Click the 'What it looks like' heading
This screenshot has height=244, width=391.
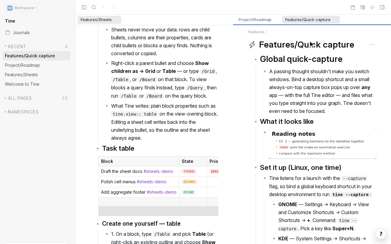(x=287, y=122)
